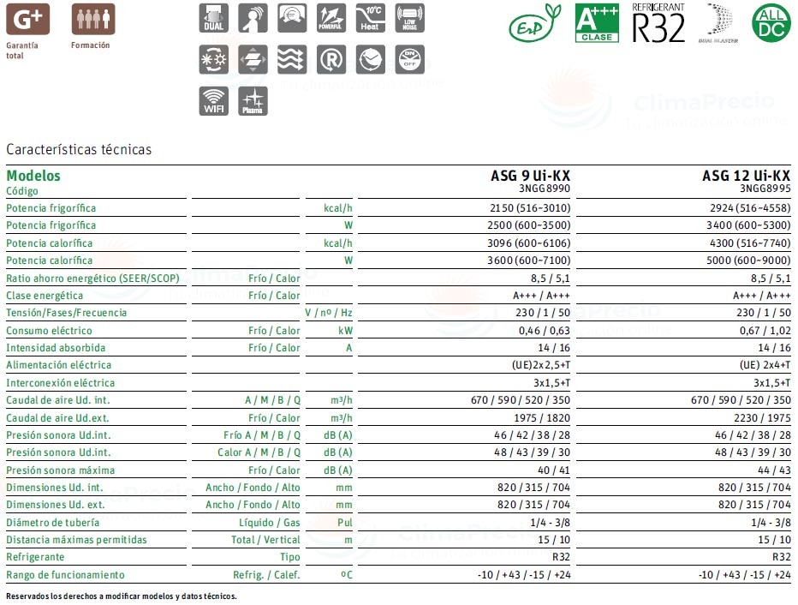Click max sound value '40 / 41'
The image size is (798, 605).
pyautogui.click(x=554, y=470)
